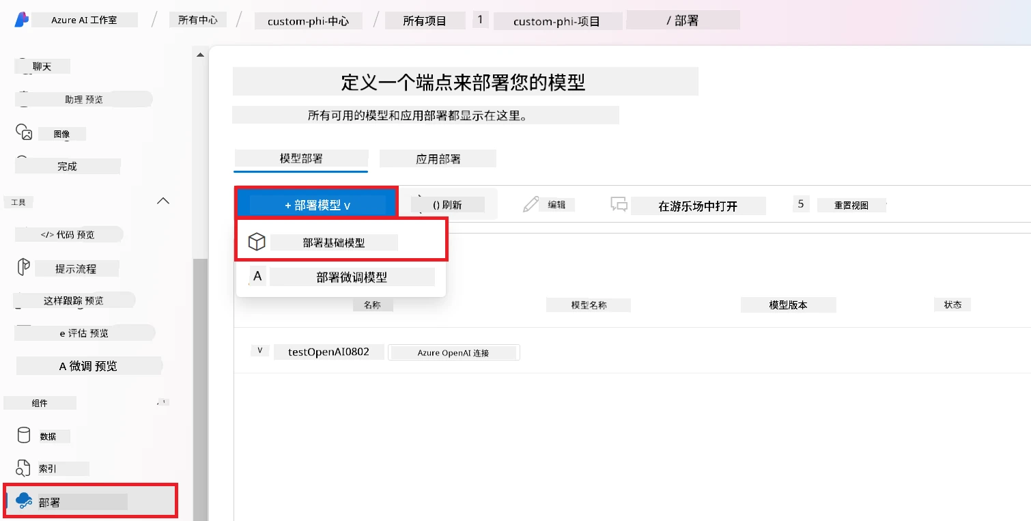Open 助理 预览 in the sidebar
The width and height of the screenshot is (1031, 521).
(84, 99)
